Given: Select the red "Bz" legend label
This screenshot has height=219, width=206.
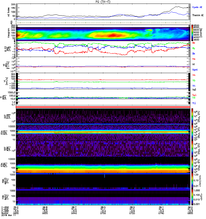Looking at the screenshot, I should [x=194, y=43].
